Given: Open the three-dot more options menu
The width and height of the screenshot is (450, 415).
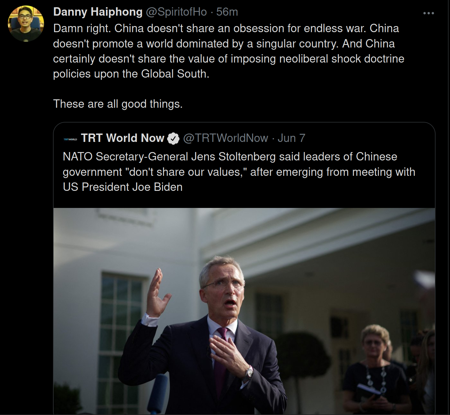Looking at the screenshot, I should coord(429,13).
